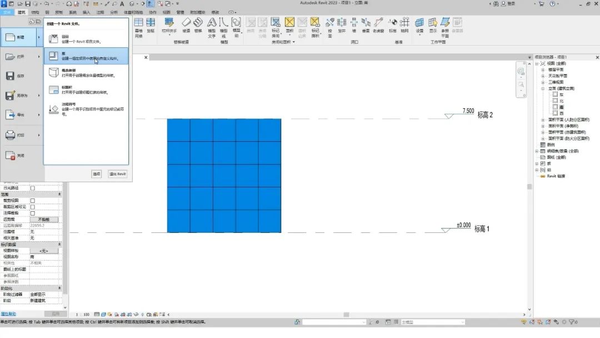The image size is (600, 338).
Task: Click the Print icon in quick access toolbar
Action: click(69, 4)
